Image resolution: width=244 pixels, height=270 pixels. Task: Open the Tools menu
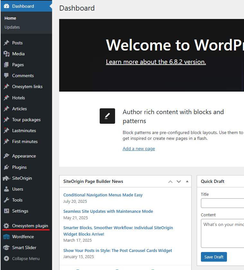click(x=26, y=200)
